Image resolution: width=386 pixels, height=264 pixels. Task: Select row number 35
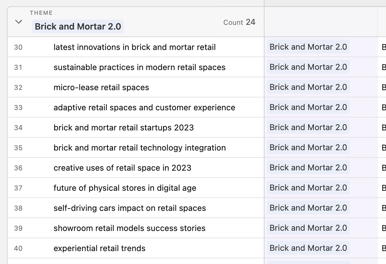[18, 148]
